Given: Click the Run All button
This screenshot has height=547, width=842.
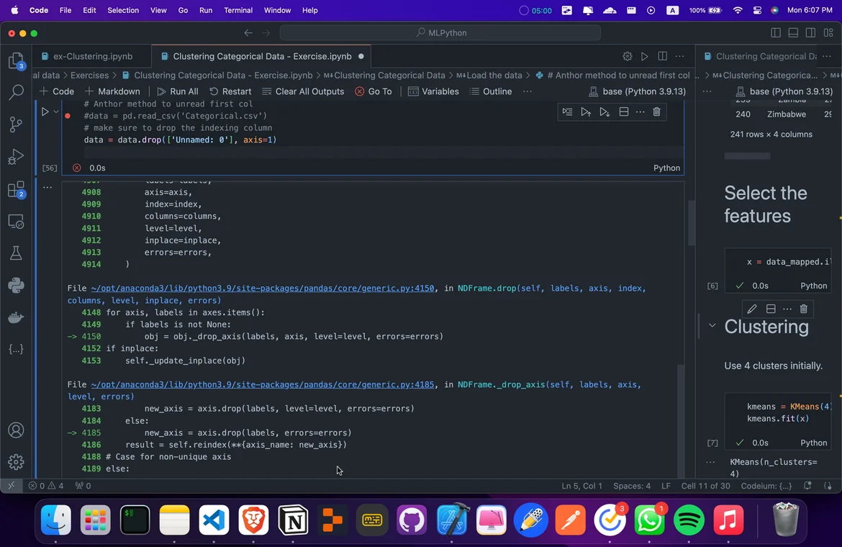Looking at the screenshot, I should (177, 91).
